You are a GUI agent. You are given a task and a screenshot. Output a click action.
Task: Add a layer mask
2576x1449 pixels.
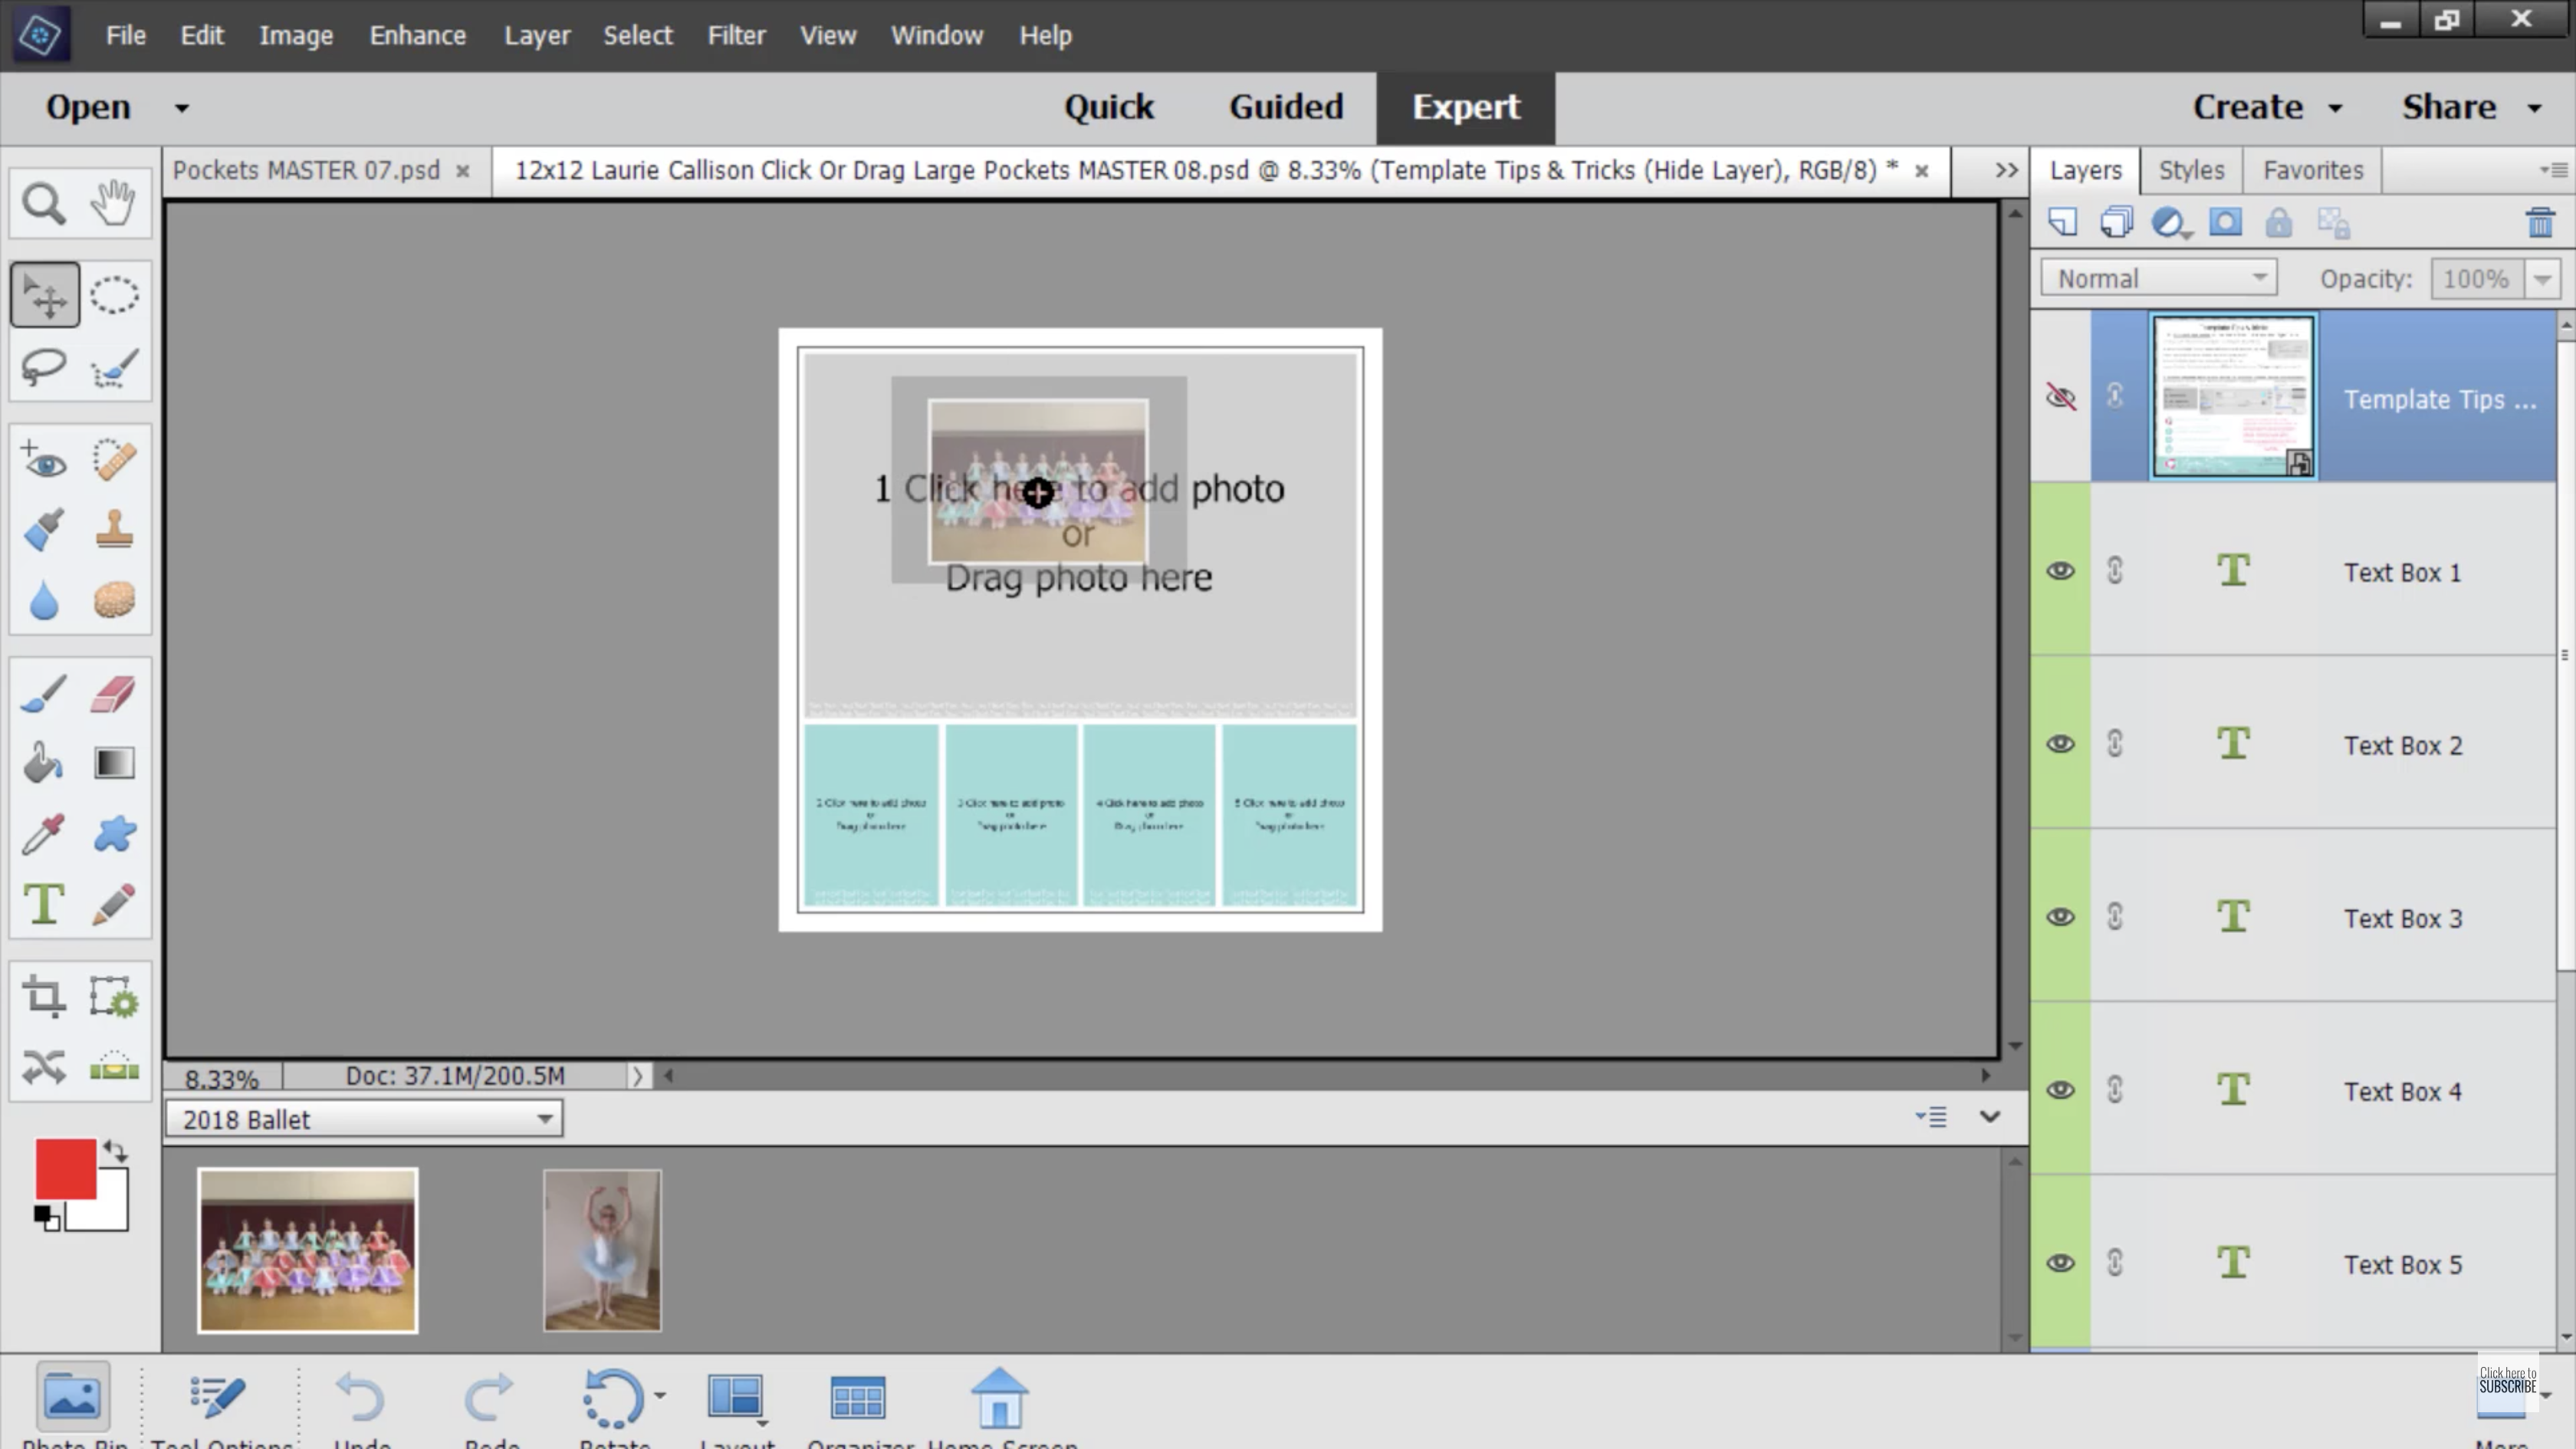point(2225,222)
